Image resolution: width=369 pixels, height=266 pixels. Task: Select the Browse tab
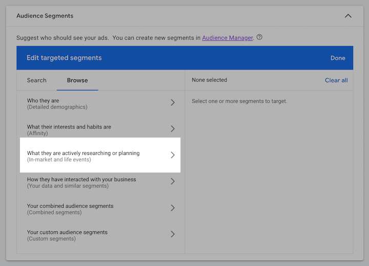(x=77, y=80)
